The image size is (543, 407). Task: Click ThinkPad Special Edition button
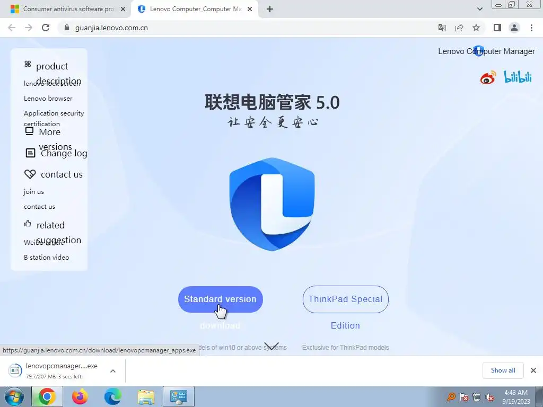tap(345, 299)
